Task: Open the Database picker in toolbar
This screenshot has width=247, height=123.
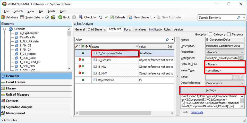Action: (x=10, y=17)
